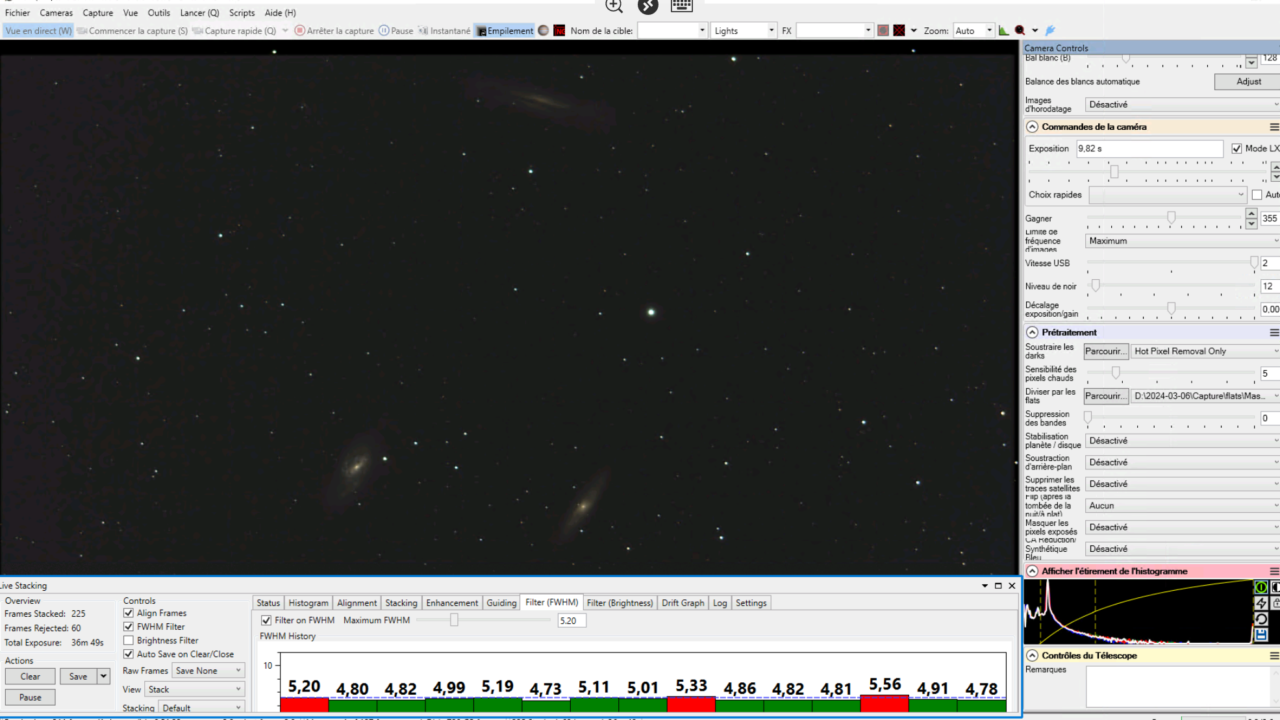Open the Commandes de la caméra hamburger menu
Viewport: 1280px width, 720px height.
point(1274,127)
